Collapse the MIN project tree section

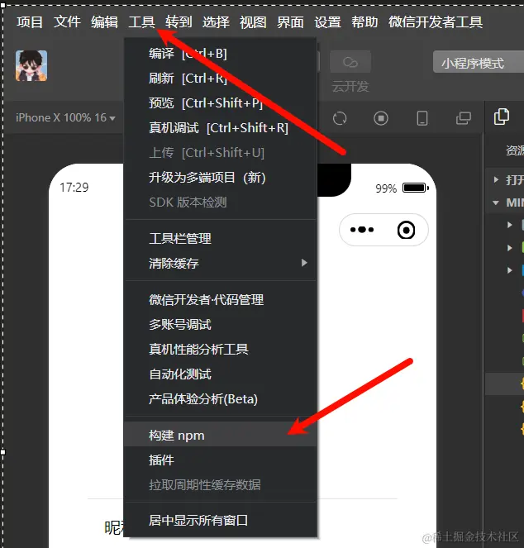[496, 203]
